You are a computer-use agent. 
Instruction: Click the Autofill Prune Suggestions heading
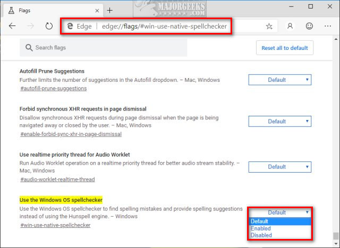point(52,71)
